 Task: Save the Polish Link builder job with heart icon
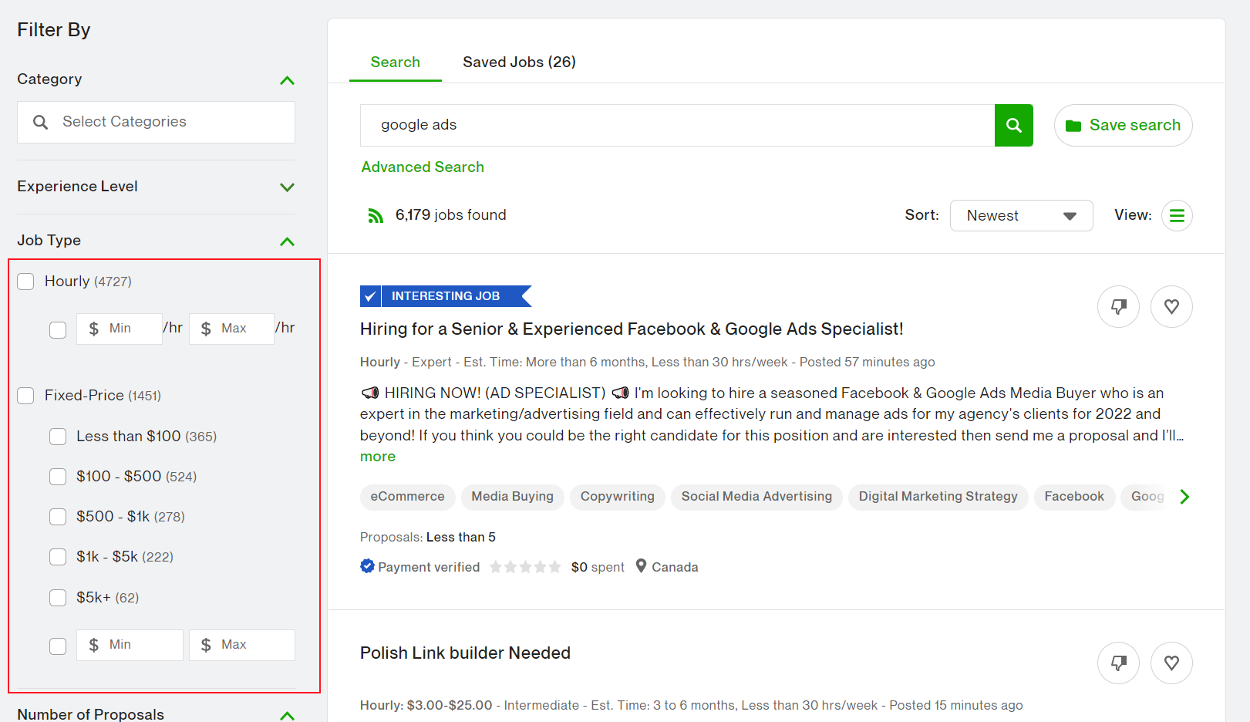click(1171, 663)
